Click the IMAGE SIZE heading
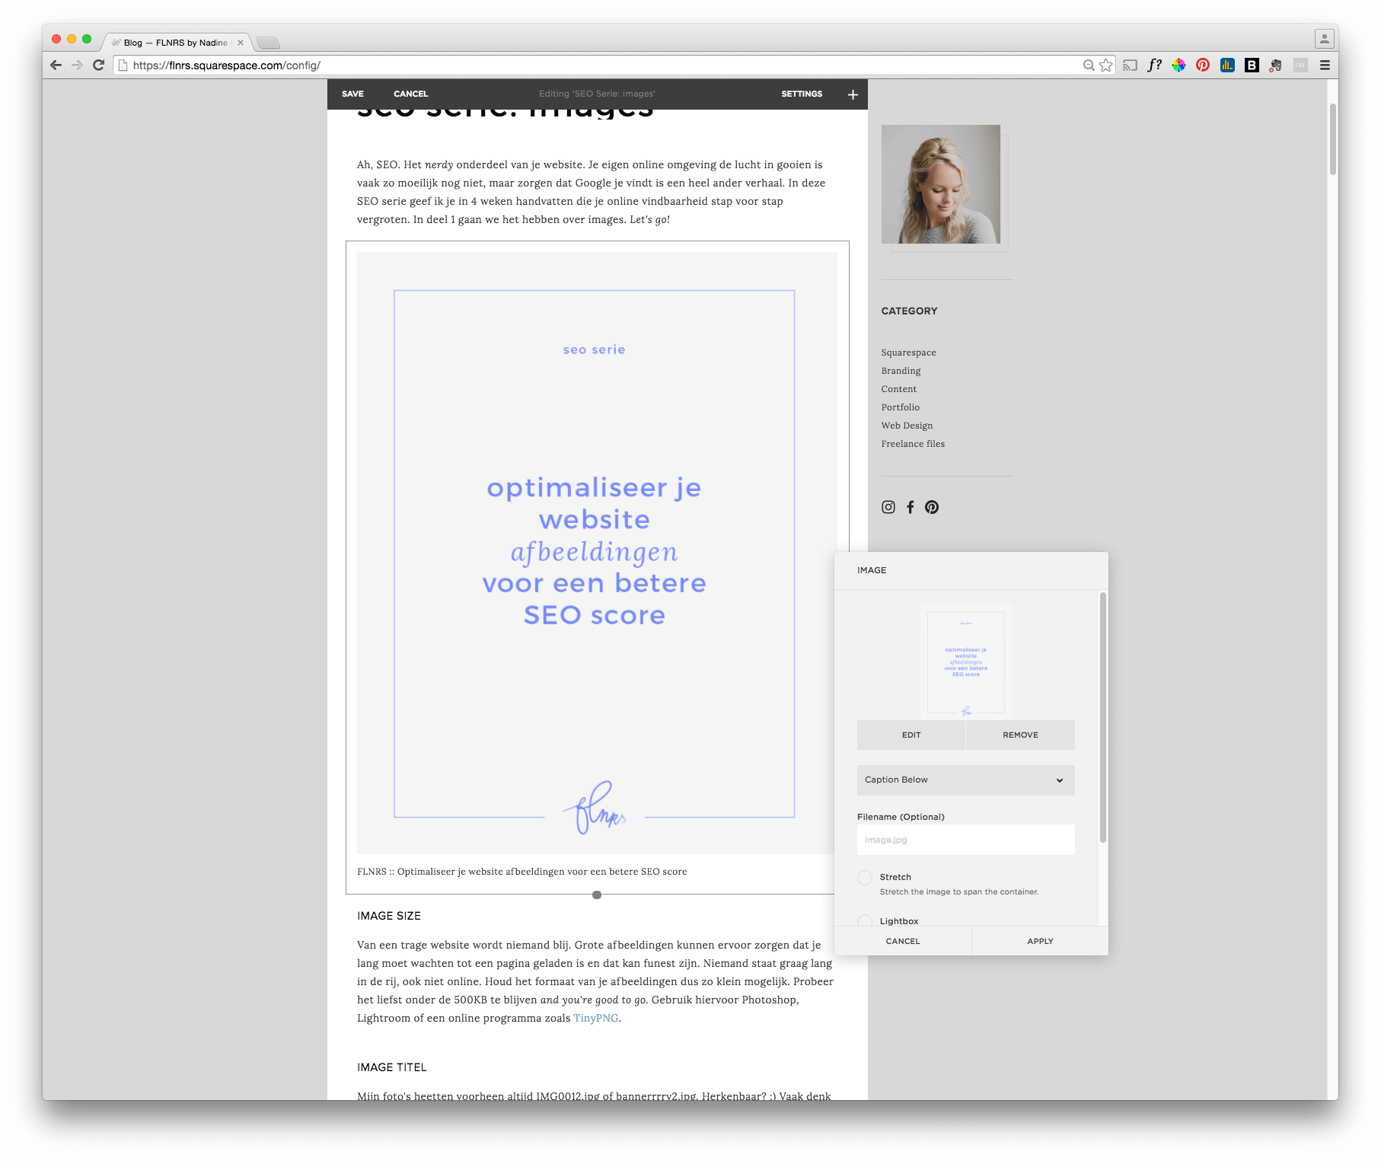This screenshot has width=1381, height=1161. tap(389, 916)
